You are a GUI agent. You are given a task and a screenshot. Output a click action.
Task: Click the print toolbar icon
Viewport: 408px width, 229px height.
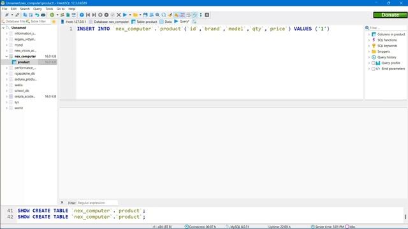(x=43, y=15)
